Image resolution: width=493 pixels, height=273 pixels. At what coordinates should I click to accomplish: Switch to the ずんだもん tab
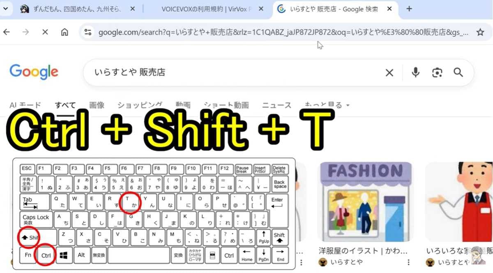tap(78, 9)
